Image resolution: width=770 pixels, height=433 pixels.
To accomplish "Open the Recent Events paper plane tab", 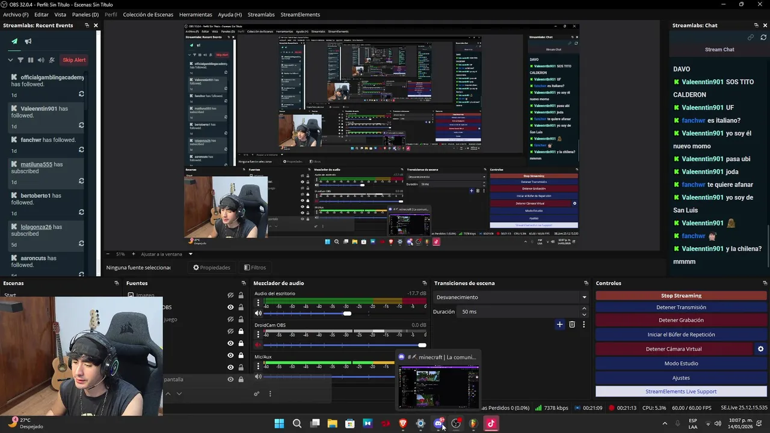I will point(14,41).
